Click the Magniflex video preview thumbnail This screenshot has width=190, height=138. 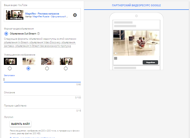click(15, 15)
